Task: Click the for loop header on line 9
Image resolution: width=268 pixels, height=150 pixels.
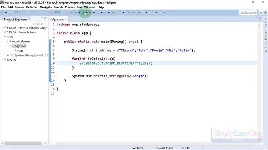Action: (x=93, y=59)
